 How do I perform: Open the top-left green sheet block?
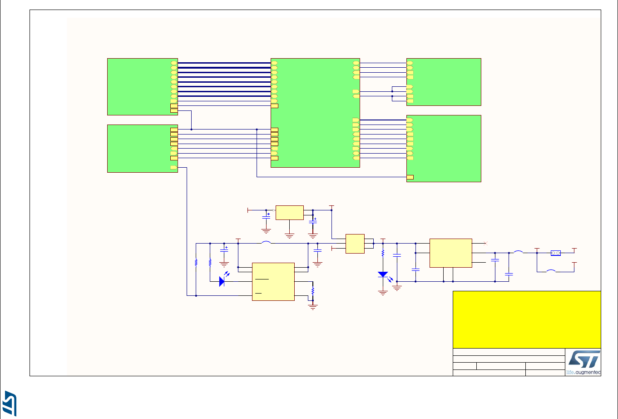coord(143,86)
